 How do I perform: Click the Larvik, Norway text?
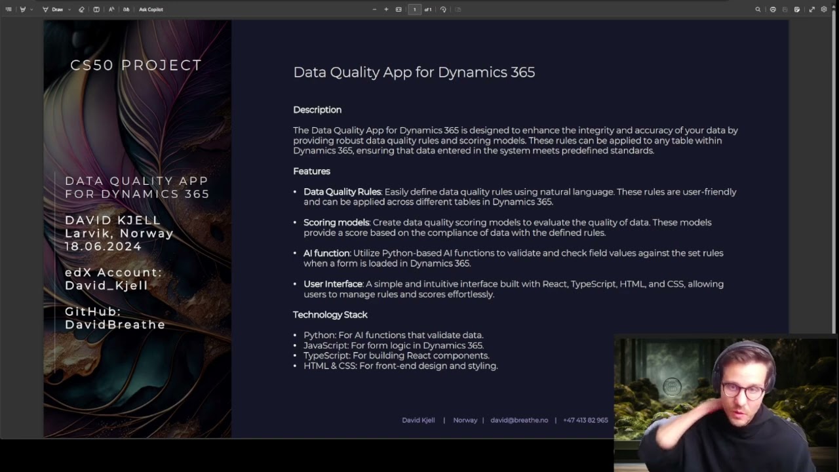pos(119,233)
